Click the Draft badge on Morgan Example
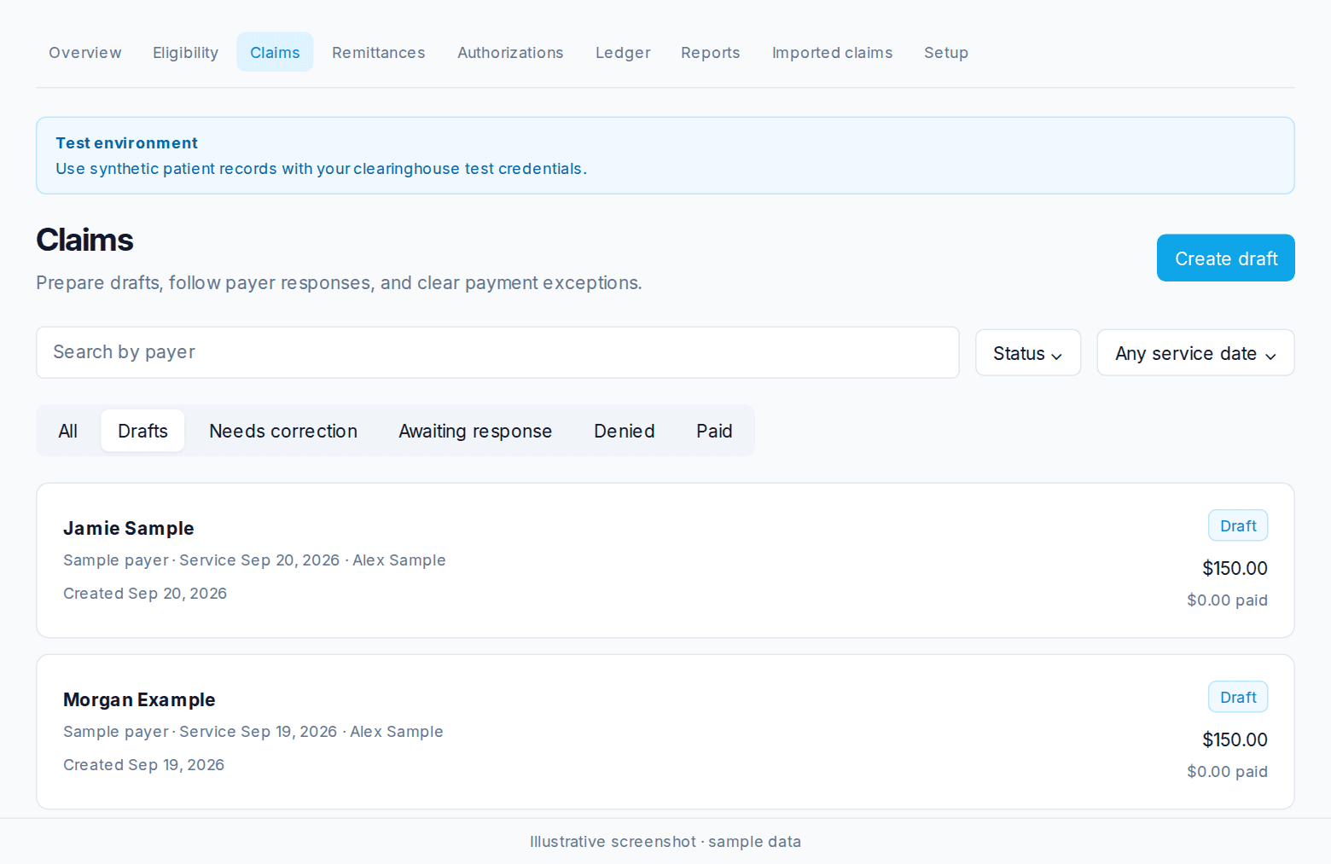The height and width of the screenshot is (864, 1331). (1238, 697)
